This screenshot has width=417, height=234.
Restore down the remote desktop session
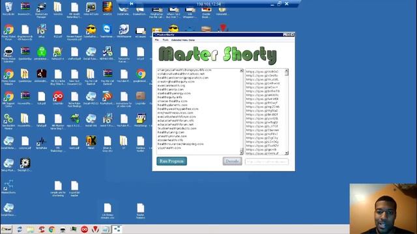point(280,4)
